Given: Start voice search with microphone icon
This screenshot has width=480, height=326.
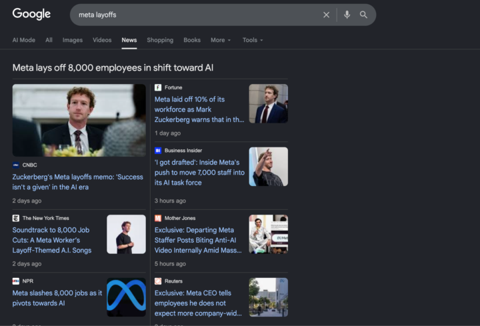Looking at the screenshot, I should pyautogui.click(x=347, y=15).
